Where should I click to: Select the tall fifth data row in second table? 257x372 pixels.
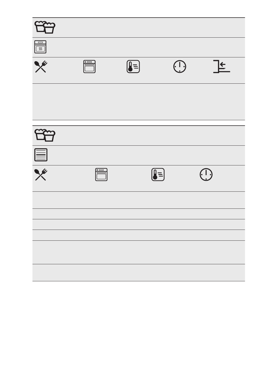[139, 252]
